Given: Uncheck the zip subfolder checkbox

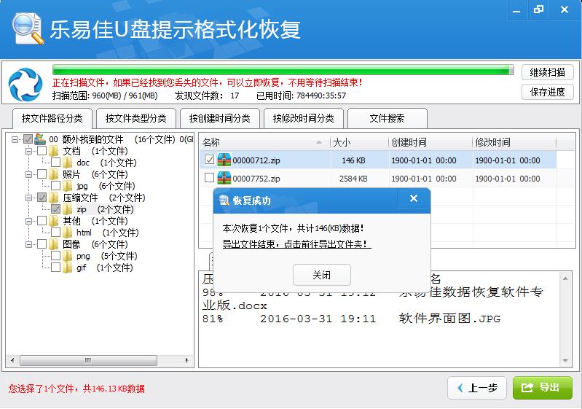Looking at the screenshot, I should (55, 209).
